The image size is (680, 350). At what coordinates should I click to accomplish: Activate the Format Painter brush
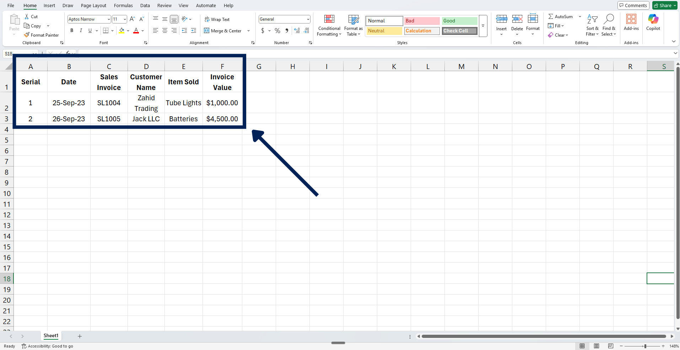(27, 35)
